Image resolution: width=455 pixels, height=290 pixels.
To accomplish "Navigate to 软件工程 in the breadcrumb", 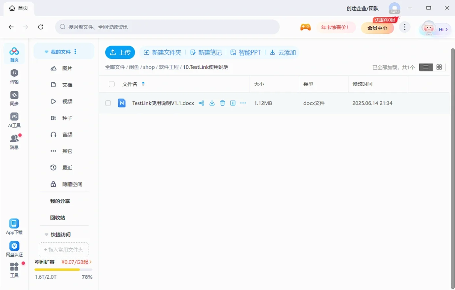I will click(169, 67).
